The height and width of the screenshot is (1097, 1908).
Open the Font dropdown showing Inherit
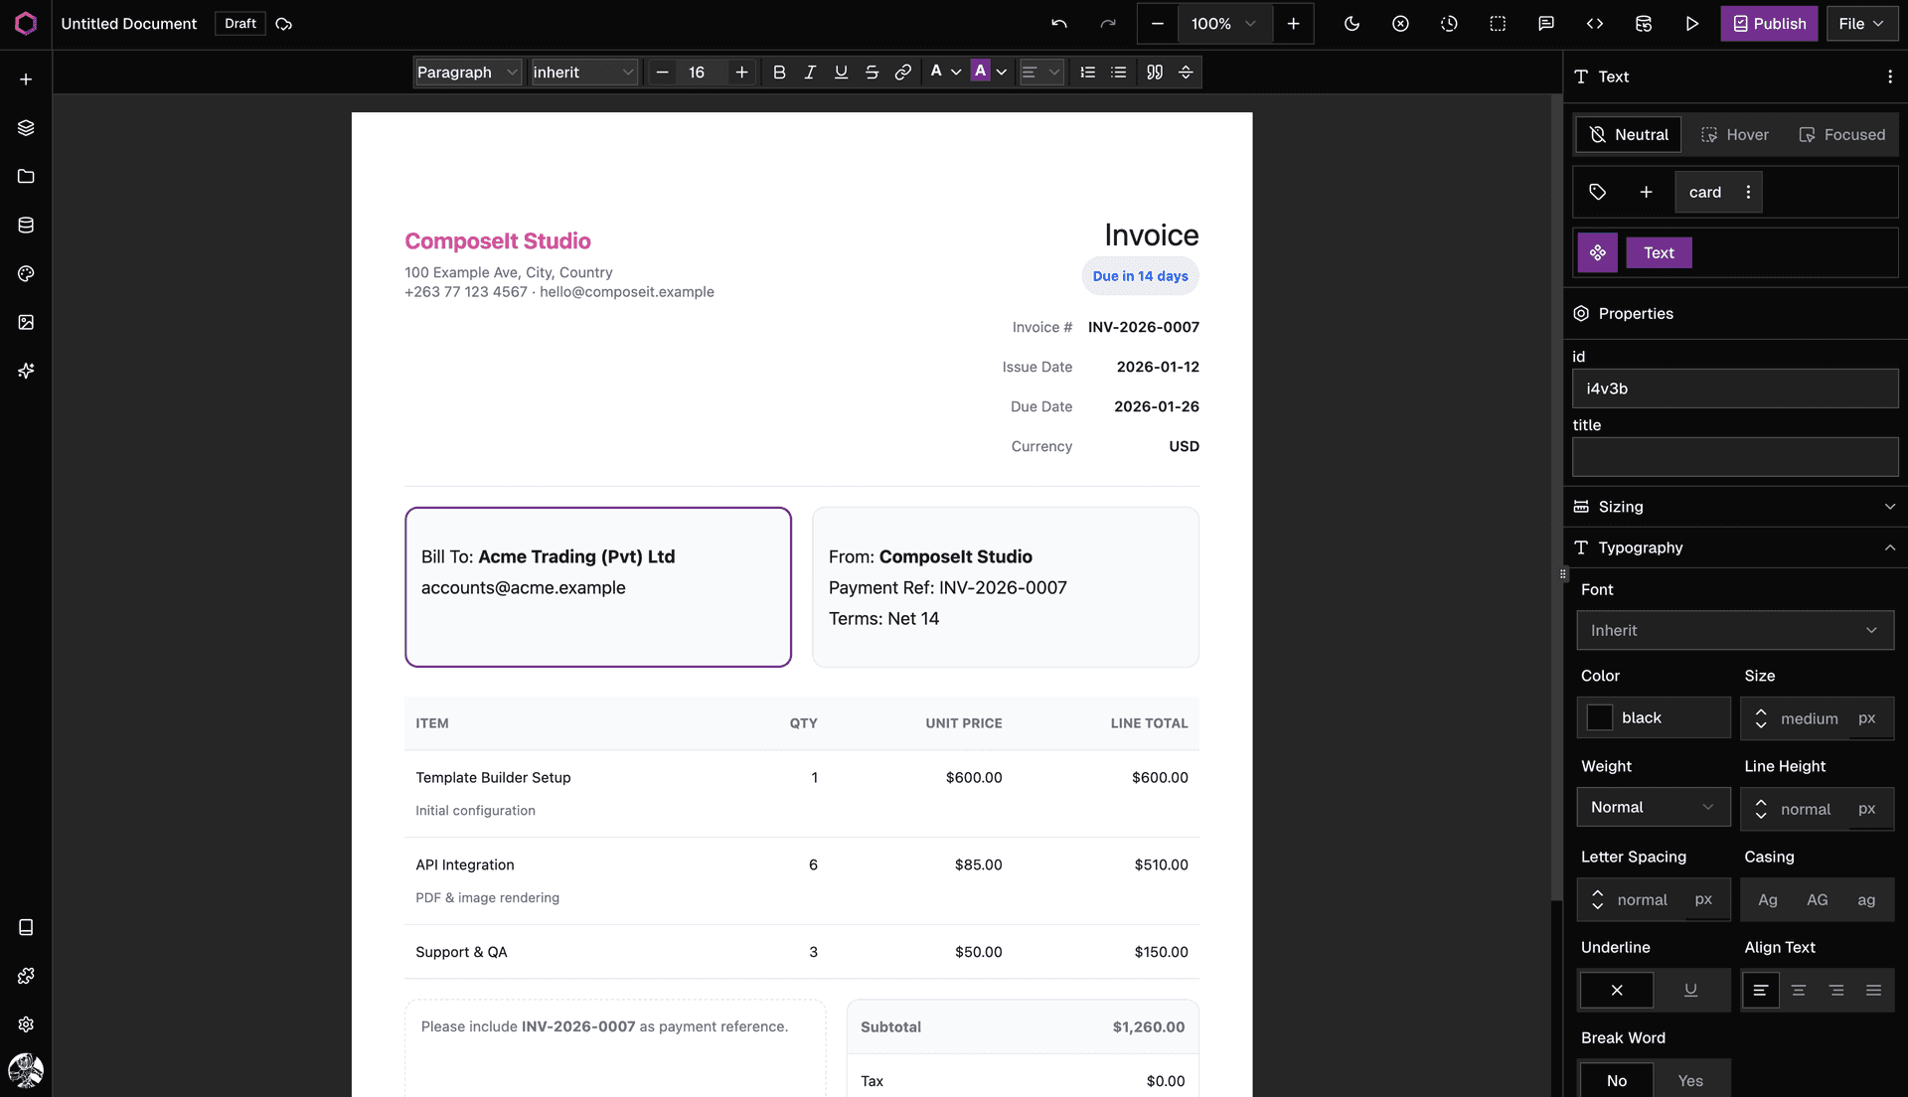tap(1734, 630)
